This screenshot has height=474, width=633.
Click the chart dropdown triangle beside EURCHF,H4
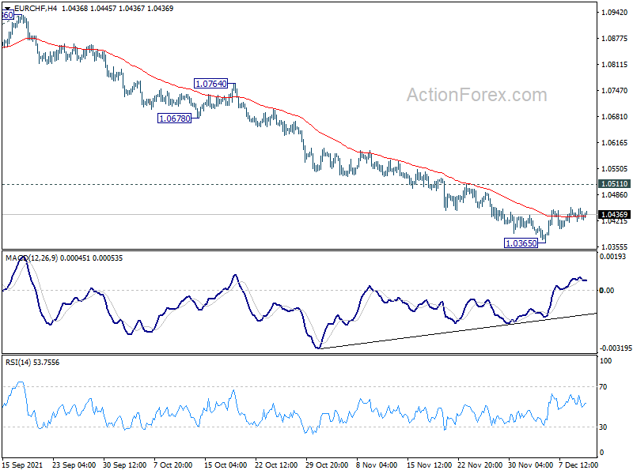coord(7,8)
